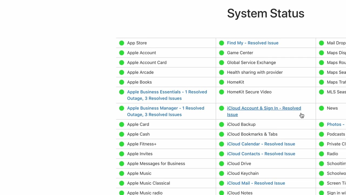Select the Podcasts row text

336,134
